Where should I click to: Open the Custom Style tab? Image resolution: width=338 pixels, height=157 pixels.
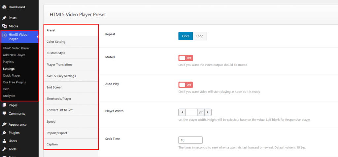coord(71,53)
